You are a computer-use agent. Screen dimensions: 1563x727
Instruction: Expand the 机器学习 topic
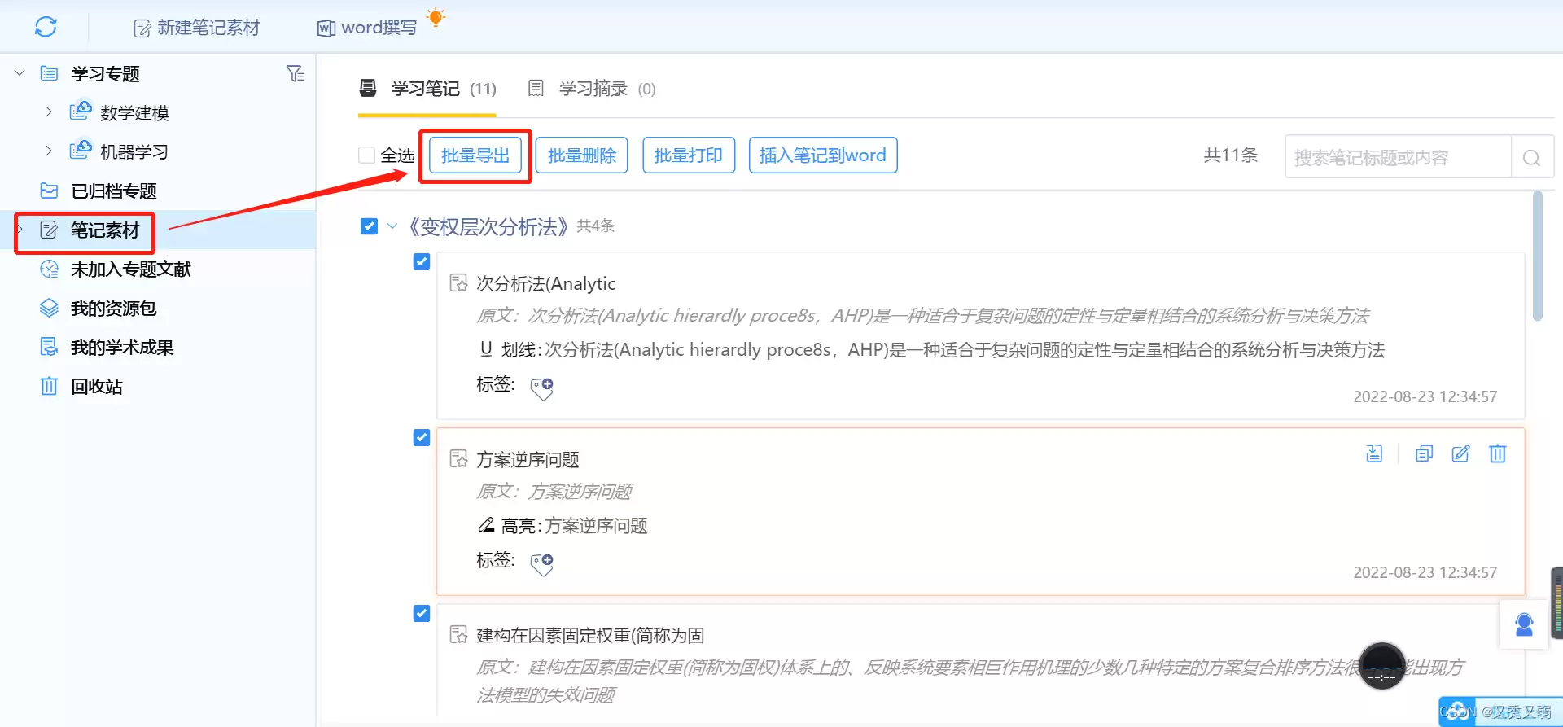click(49, 151)
